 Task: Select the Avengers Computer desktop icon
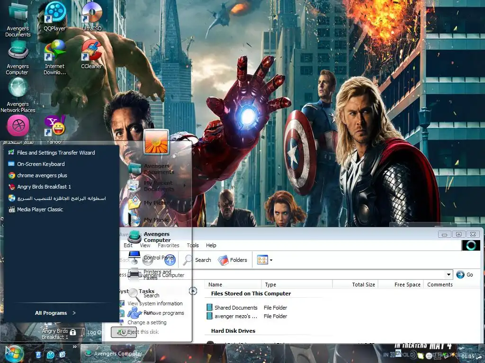tap(18, 58)
